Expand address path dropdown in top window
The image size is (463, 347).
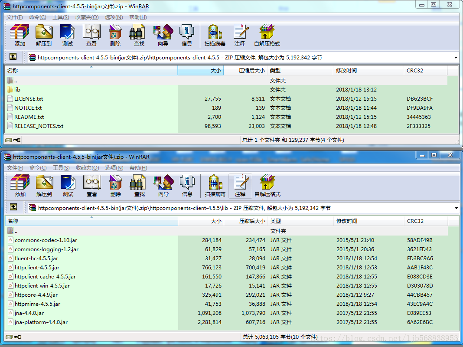click(456, 58)
